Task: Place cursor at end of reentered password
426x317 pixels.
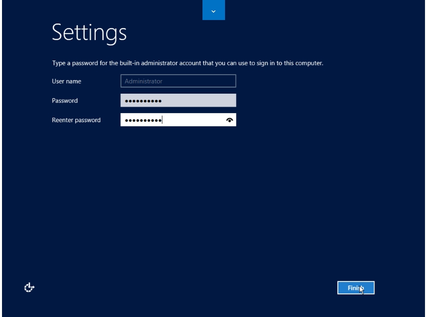Action: pyautogui.click(x=162, y=120)
